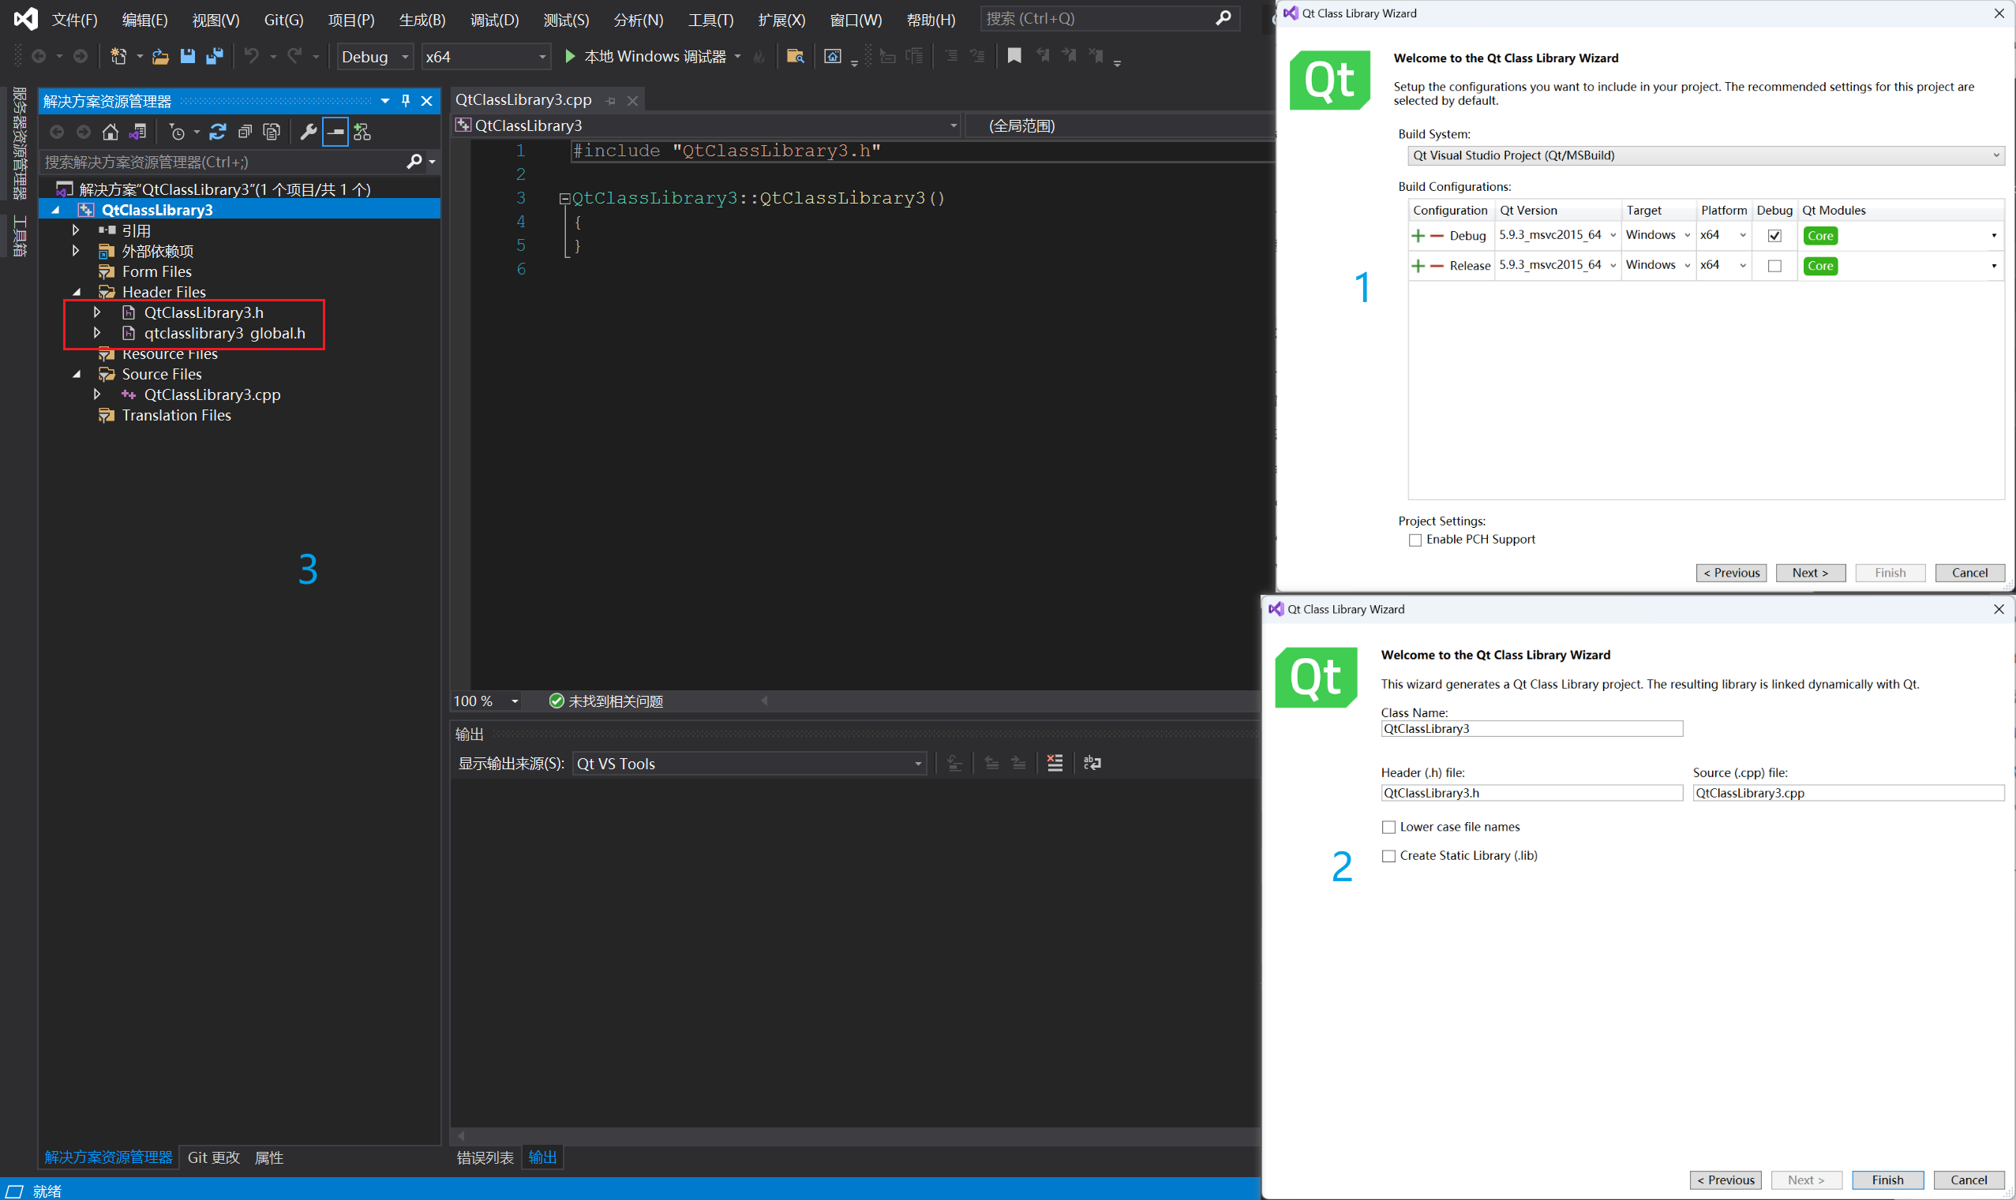Click the Open File folder icon
This screenshot has height=1200, width=2016.
(x=160, y=56)
